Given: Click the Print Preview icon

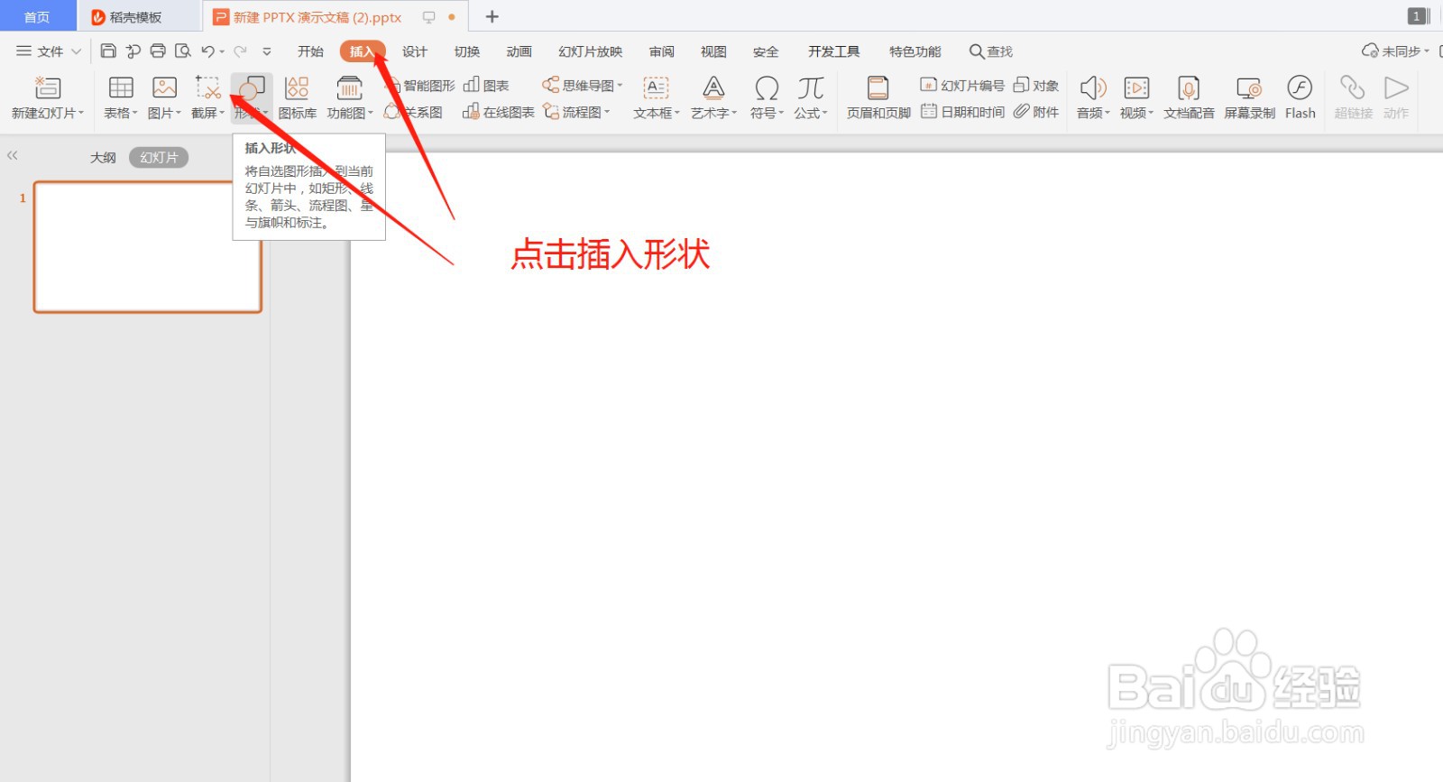Looking at the screenshot, I should click(x=183, y=51).
